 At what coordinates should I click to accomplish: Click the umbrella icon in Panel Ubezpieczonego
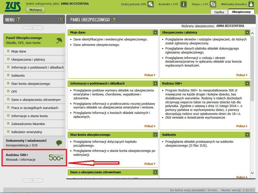point(59,40)
